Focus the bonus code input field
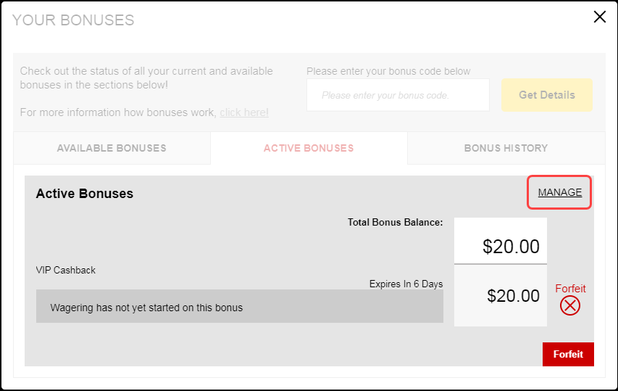Screen dimensions: 618x391 click(398, 95)
